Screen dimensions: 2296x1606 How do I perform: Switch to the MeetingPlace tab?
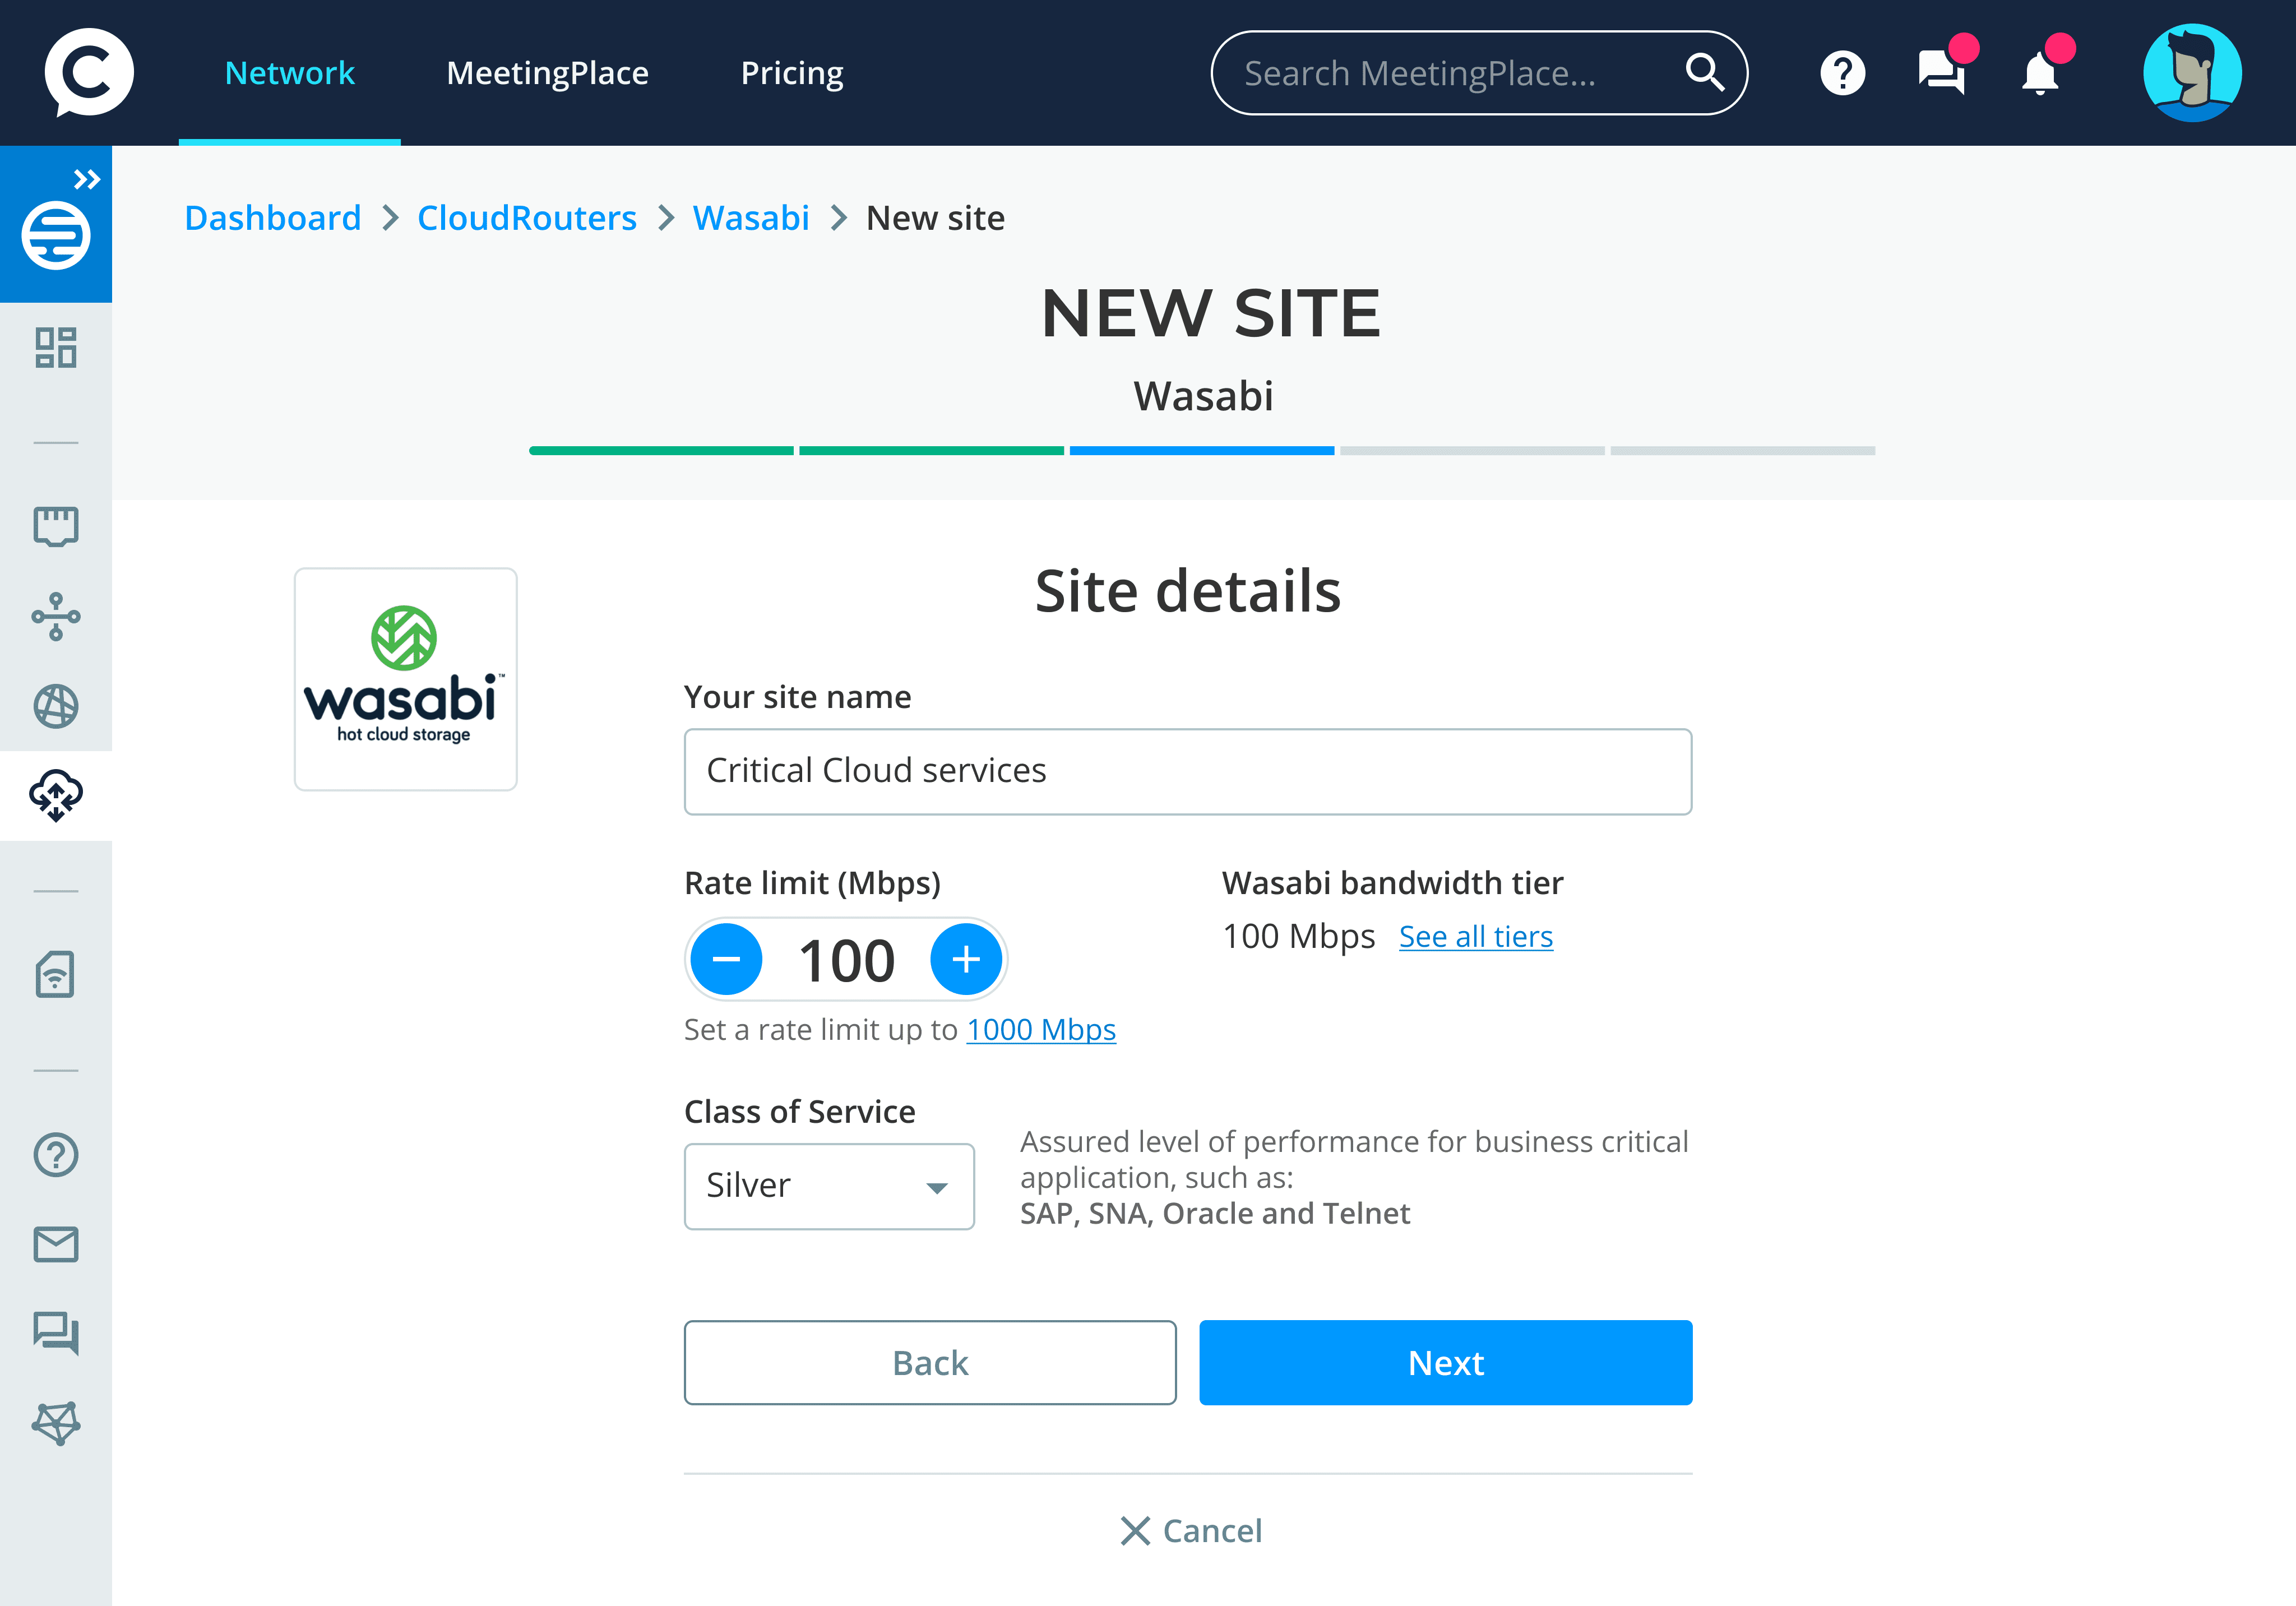pos(547,73)
